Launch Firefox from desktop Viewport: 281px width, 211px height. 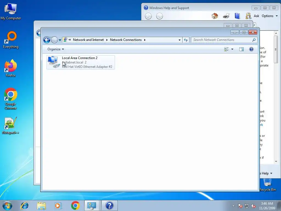point(11,68)
